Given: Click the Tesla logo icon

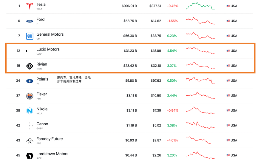Looking at the screenshot, I should [30, 6].
